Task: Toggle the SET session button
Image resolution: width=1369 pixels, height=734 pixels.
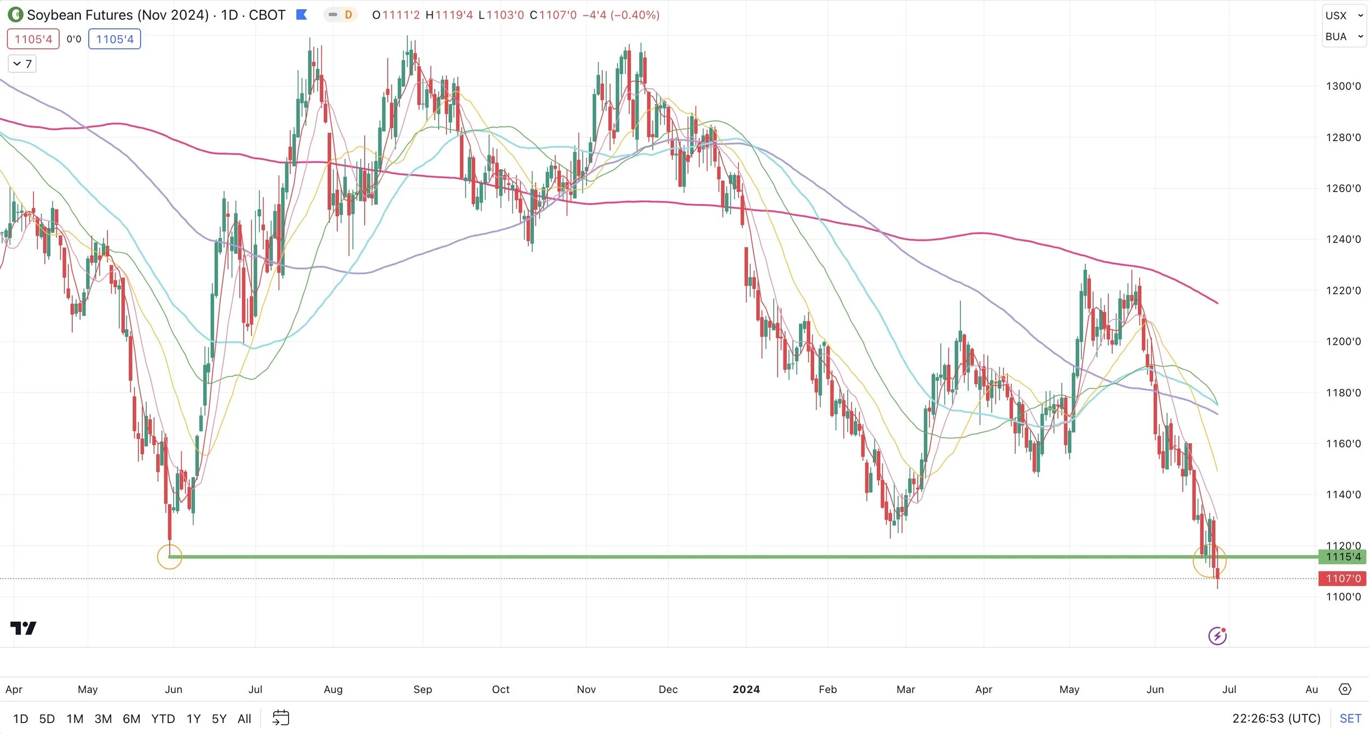Action: pos(1350,718)
